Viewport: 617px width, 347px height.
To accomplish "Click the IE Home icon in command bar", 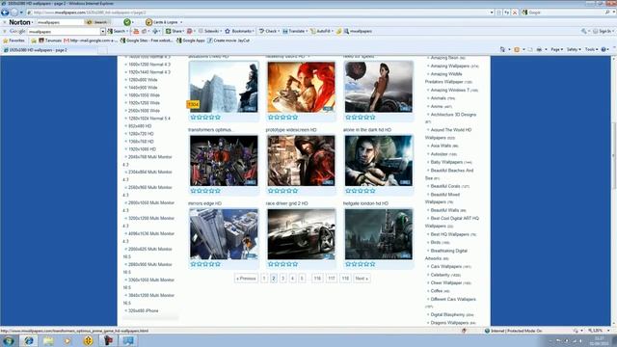I will (502, 49).
